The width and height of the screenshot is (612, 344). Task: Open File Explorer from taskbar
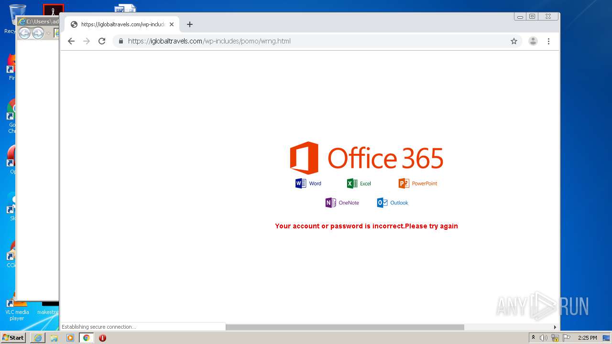[54, 338]
